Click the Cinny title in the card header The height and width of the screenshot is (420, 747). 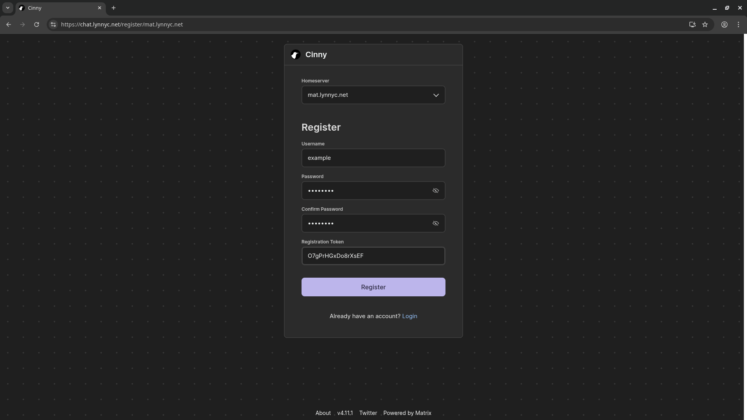point(316,55)
